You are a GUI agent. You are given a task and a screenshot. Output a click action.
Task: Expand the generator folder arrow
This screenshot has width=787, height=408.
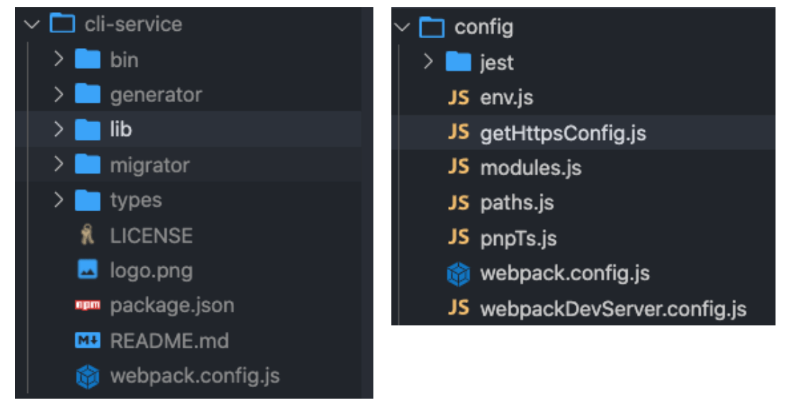[x=58, y=94]
